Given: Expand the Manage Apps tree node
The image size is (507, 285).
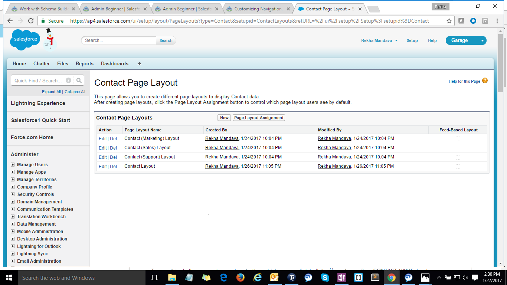Looking at the screenshot, I should coord(13,172).
